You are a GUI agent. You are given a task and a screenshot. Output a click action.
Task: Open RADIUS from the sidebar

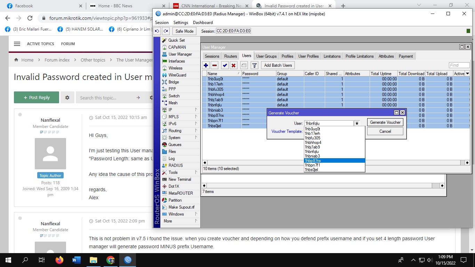[x=176, y=165]
